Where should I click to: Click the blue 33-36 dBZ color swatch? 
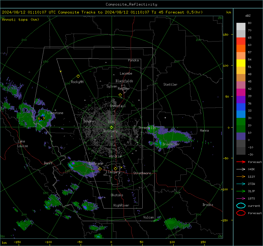(x=241, y=107)
